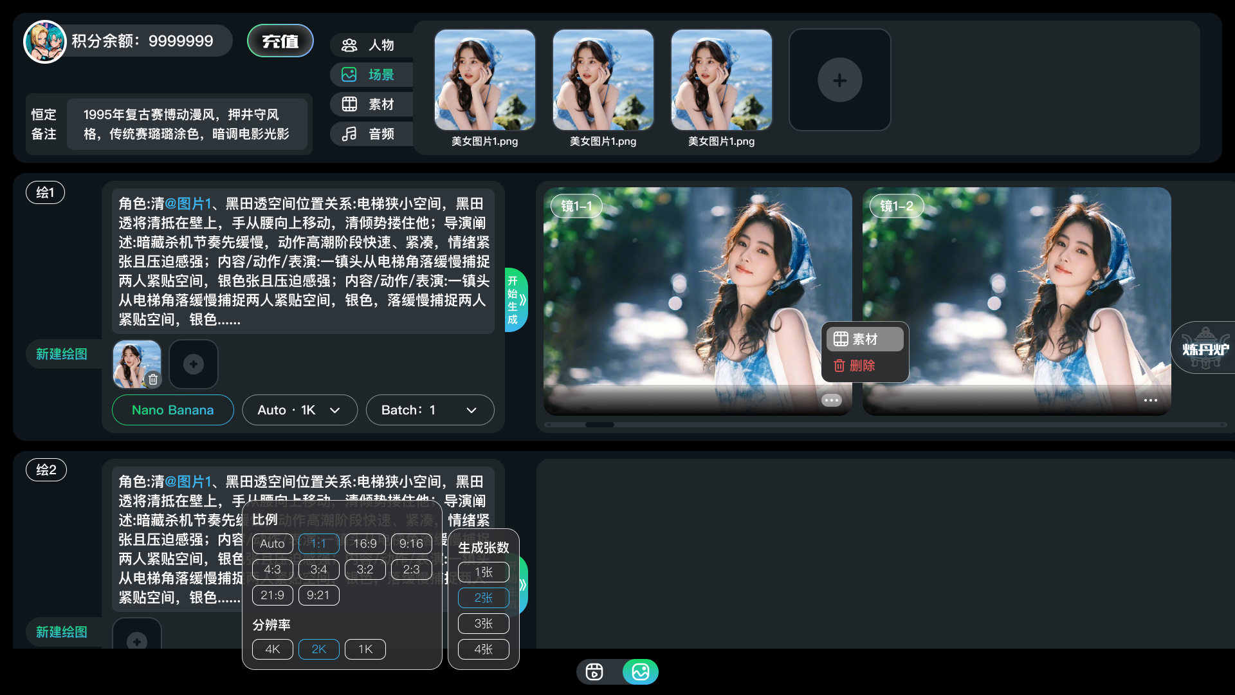Open the ellipsis options menu on 镜1-1

point(831,400)
